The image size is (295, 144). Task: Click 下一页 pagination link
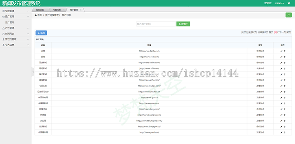(282, 32)
